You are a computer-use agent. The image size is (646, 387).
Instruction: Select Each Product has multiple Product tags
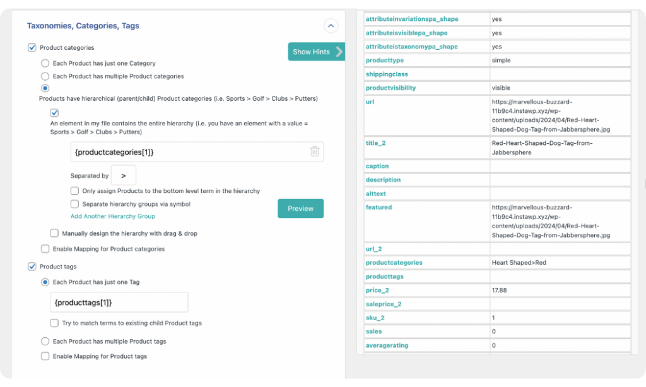[x=45, y=341]
